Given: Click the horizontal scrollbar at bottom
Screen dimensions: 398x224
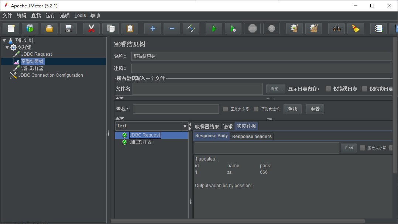Looking at the screenshot, I should pos(238,221).
